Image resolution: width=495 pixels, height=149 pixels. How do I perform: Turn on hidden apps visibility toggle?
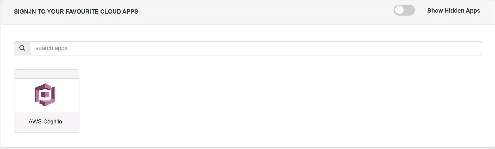pos(404,11)
